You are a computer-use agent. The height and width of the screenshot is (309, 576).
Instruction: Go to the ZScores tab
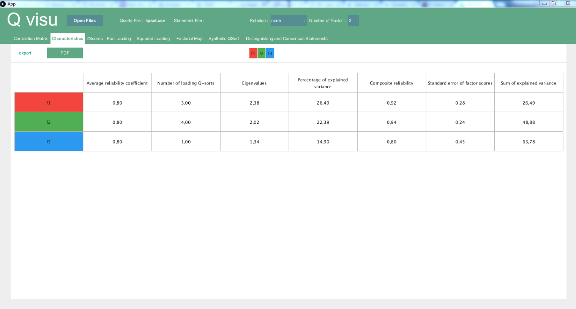pos(95,39)
